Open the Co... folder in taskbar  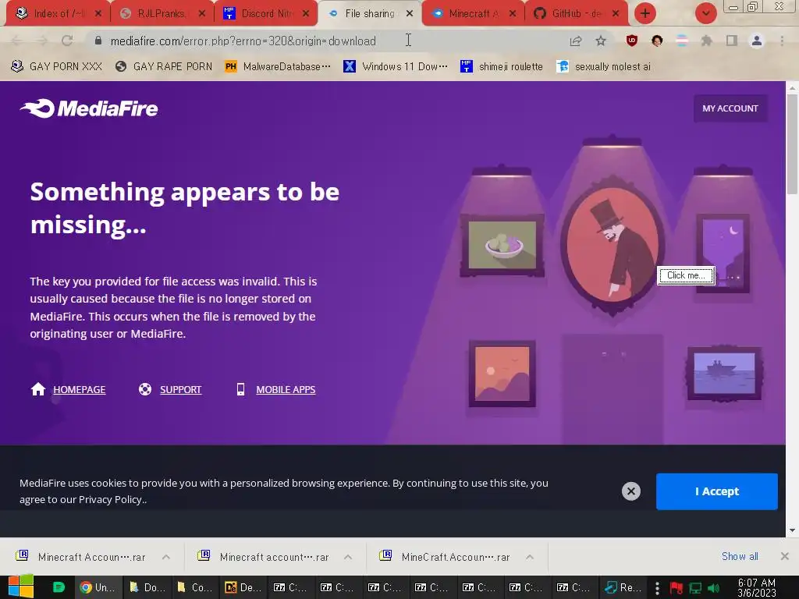coord(194,587)
